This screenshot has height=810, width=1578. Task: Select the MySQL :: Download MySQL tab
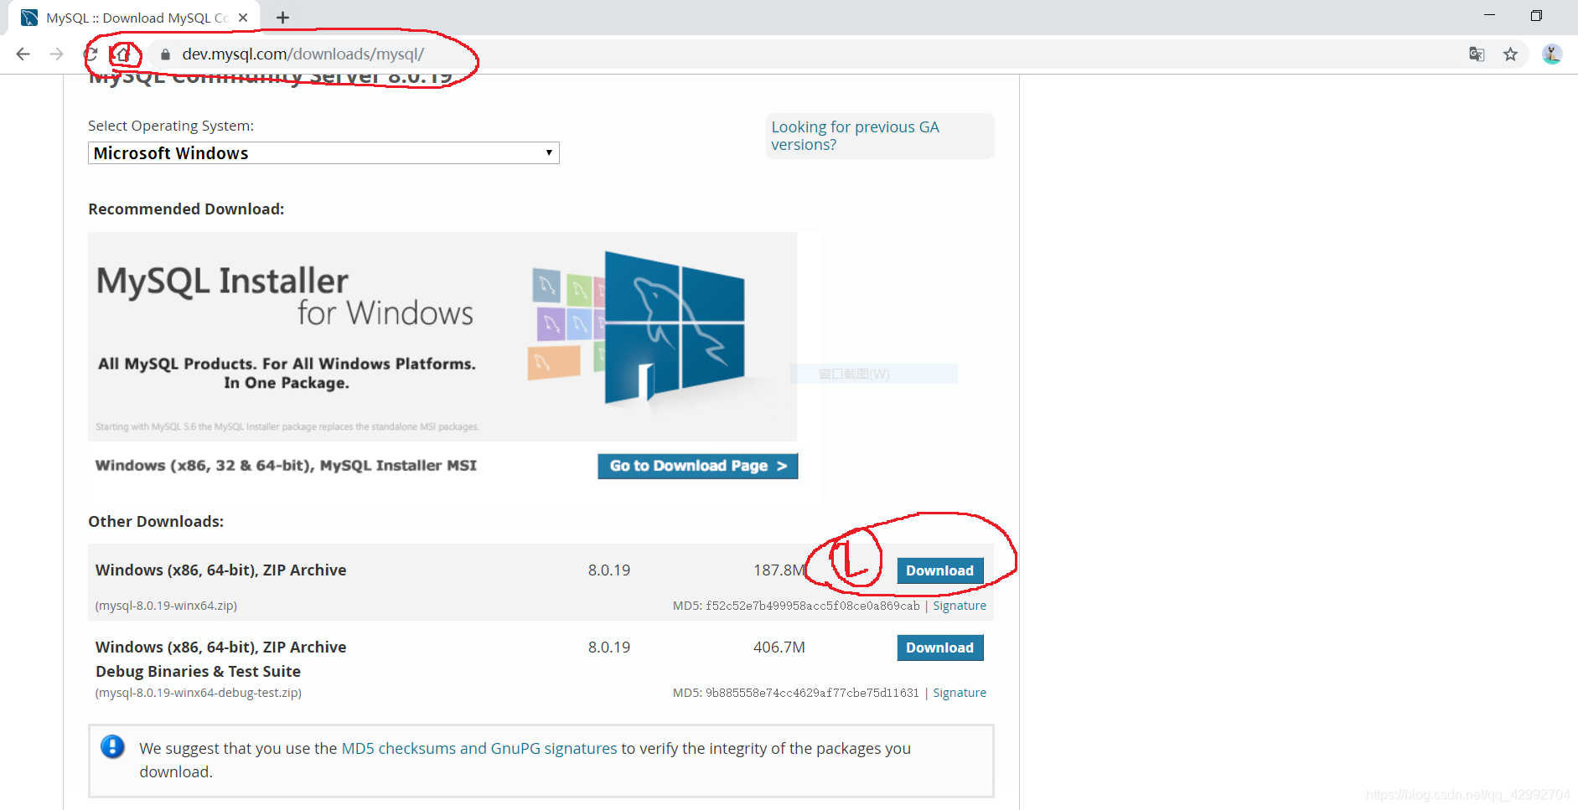pyautogui.click(x=134, y=18)
